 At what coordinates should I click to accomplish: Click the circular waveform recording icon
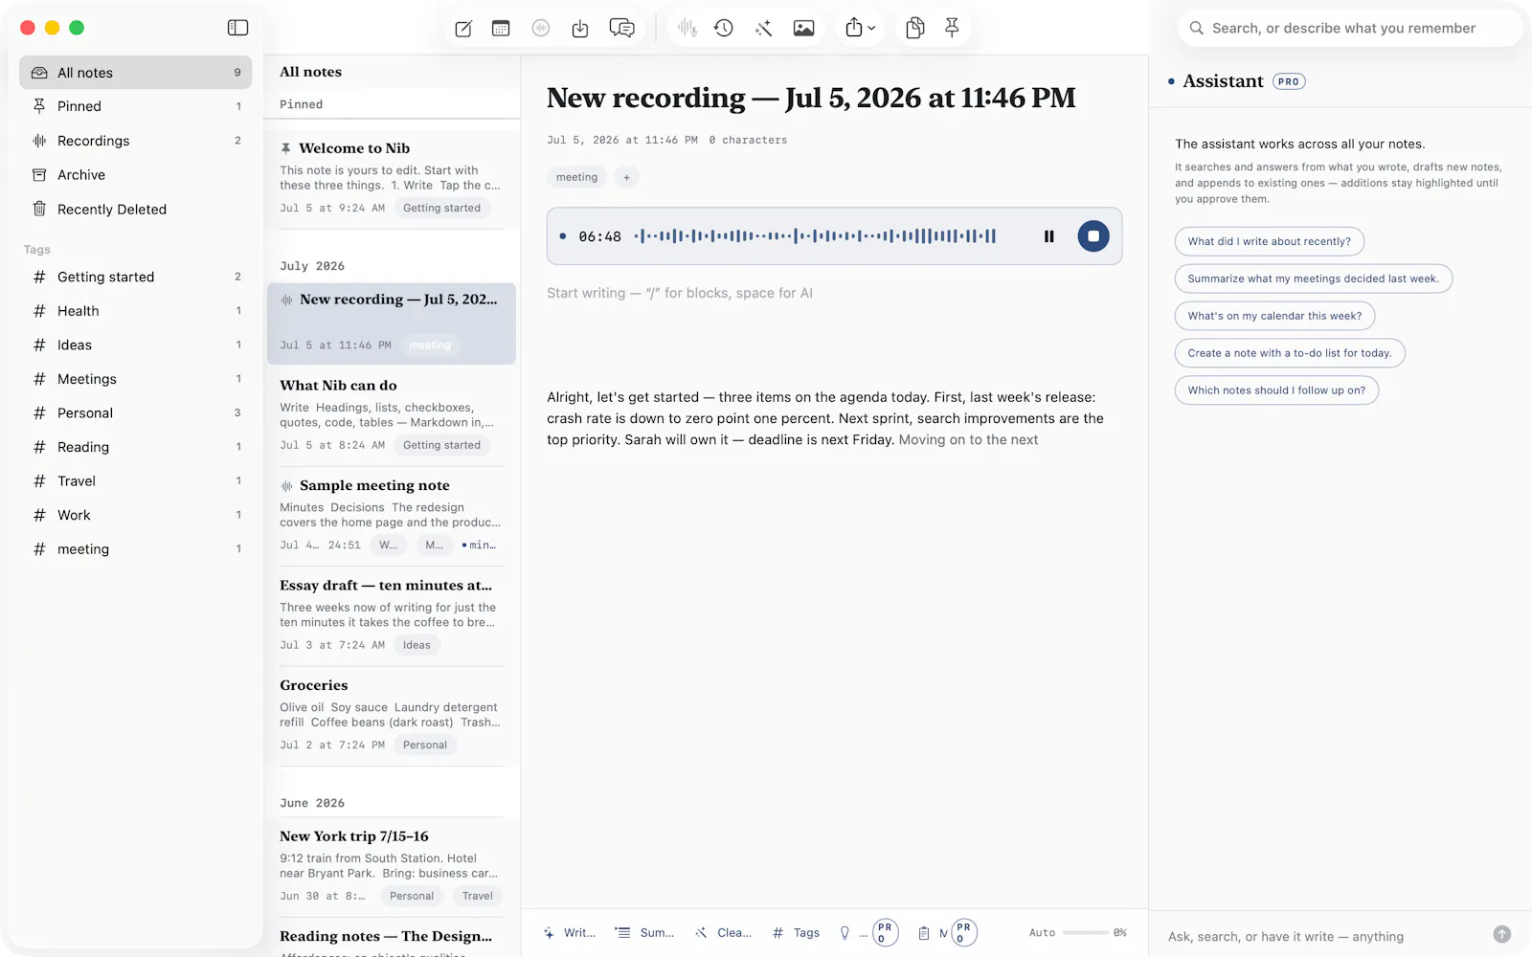click(541, 29)
